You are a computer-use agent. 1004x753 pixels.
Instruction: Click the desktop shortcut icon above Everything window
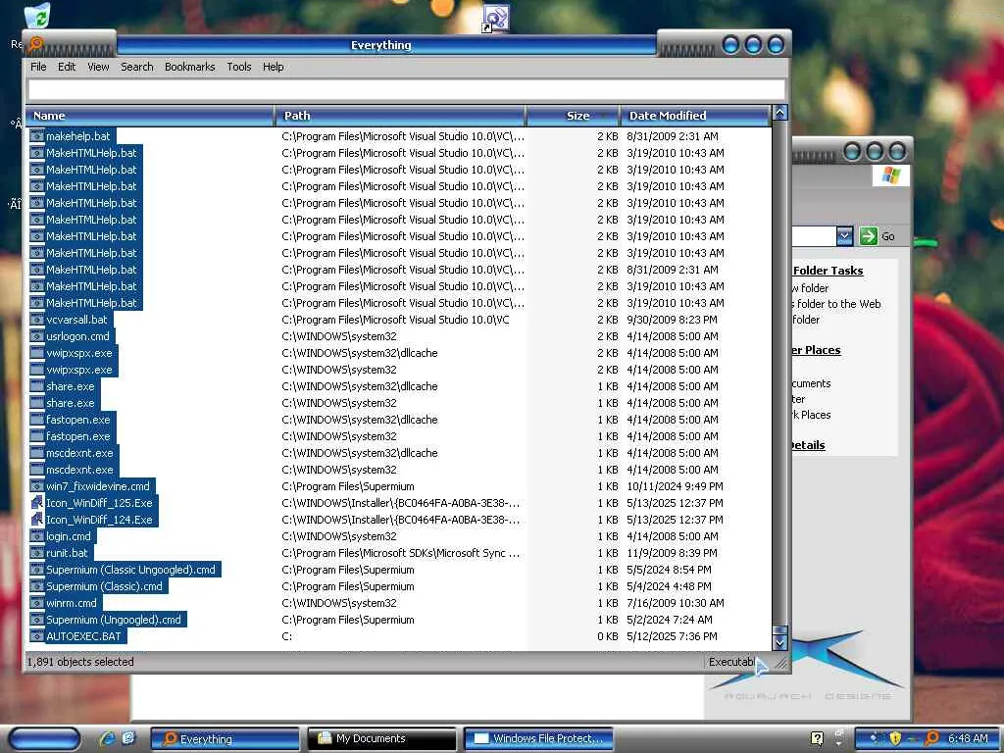495,19
